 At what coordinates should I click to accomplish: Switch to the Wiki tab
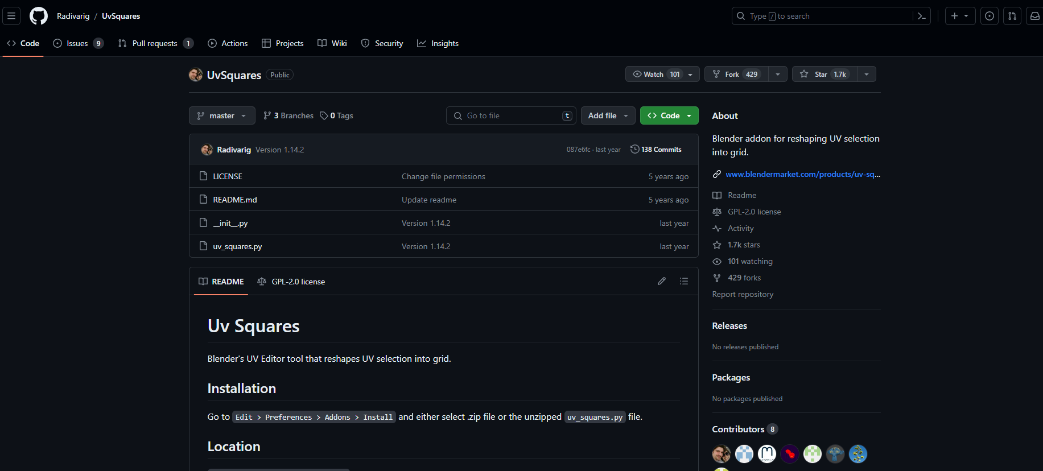(332, 43)
